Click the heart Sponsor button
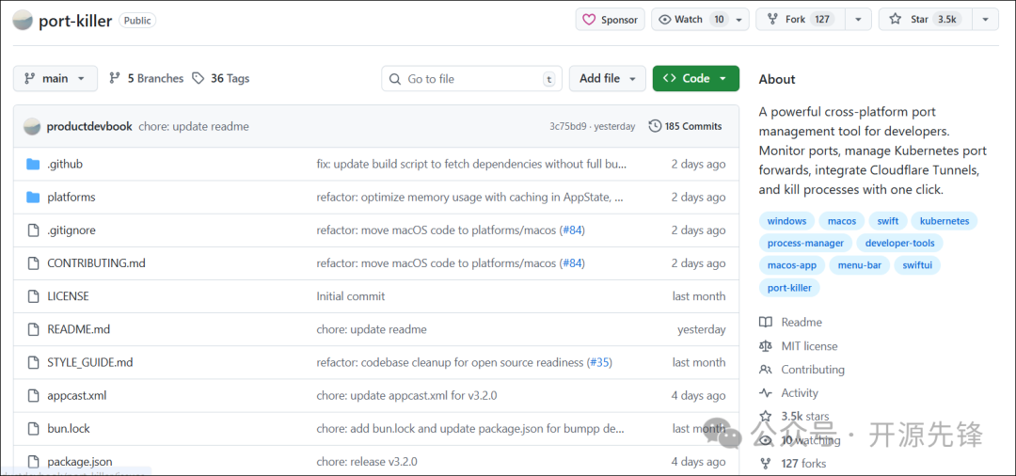1016x476 pixels. (611, 20)
